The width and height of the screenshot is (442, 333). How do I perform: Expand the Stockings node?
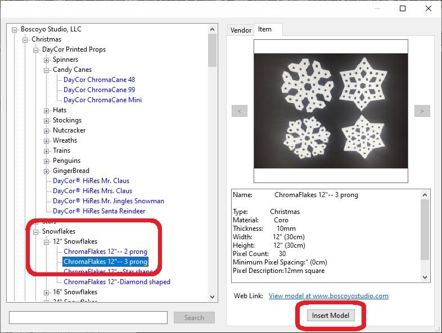46,121
